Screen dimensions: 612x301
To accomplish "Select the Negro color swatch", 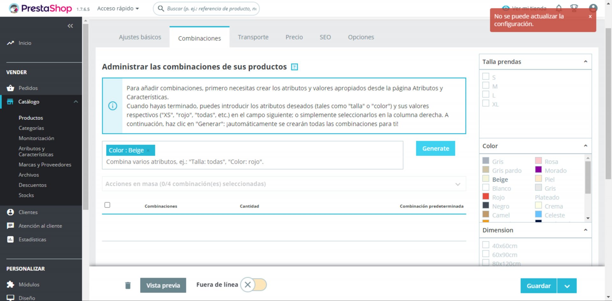I will 486,205.
